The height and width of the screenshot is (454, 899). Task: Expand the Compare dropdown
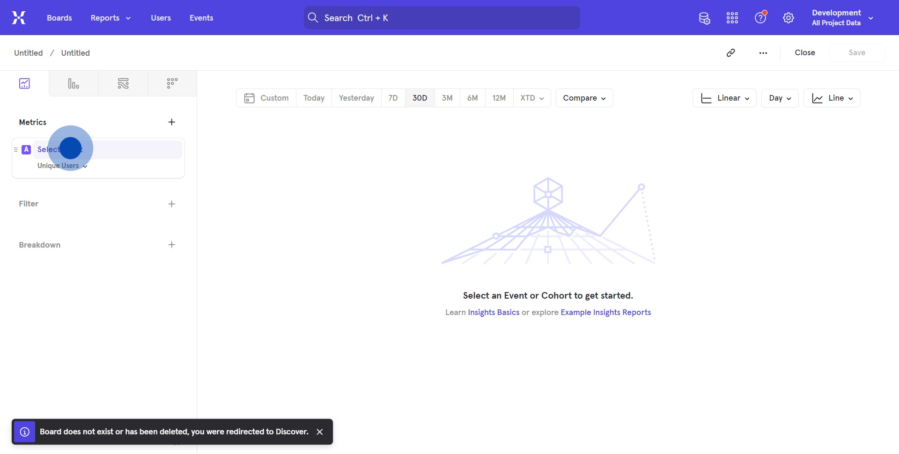[x=584, y=98]
